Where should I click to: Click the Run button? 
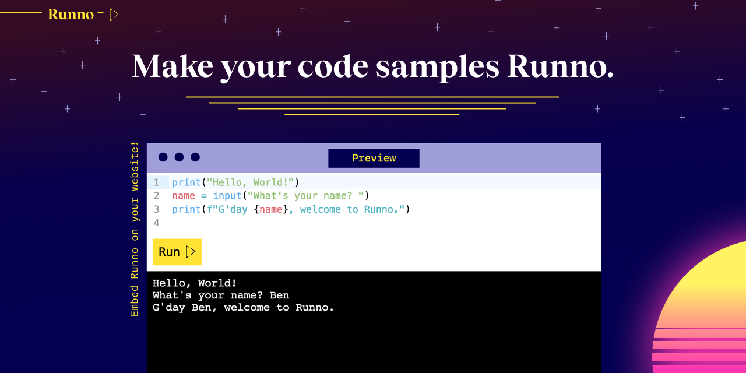tap(177, 252)
